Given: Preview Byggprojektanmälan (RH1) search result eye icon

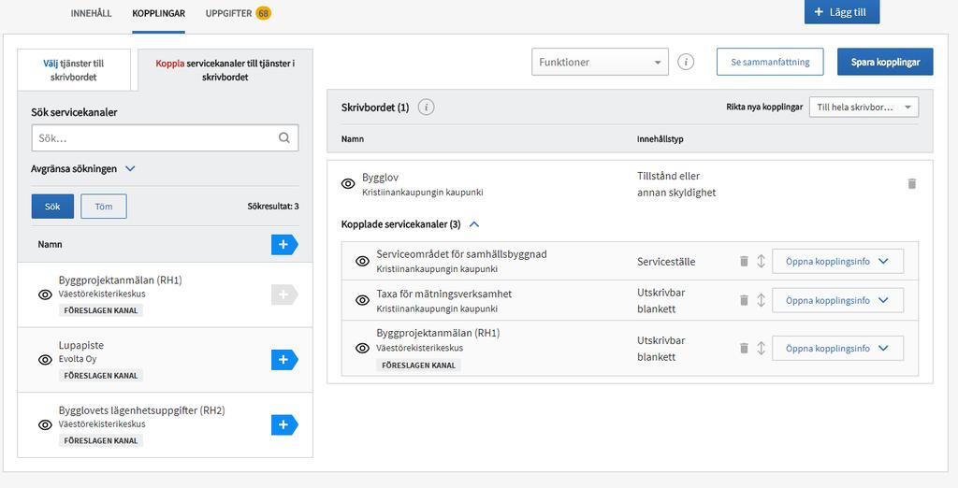Looking at the screenshot, I should (x=45, y=295).
